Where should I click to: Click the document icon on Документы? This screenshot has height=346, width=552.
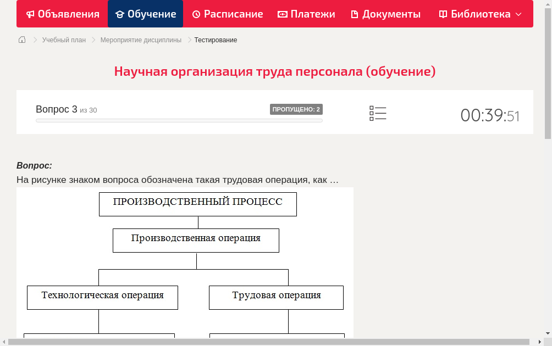(356, 14)
